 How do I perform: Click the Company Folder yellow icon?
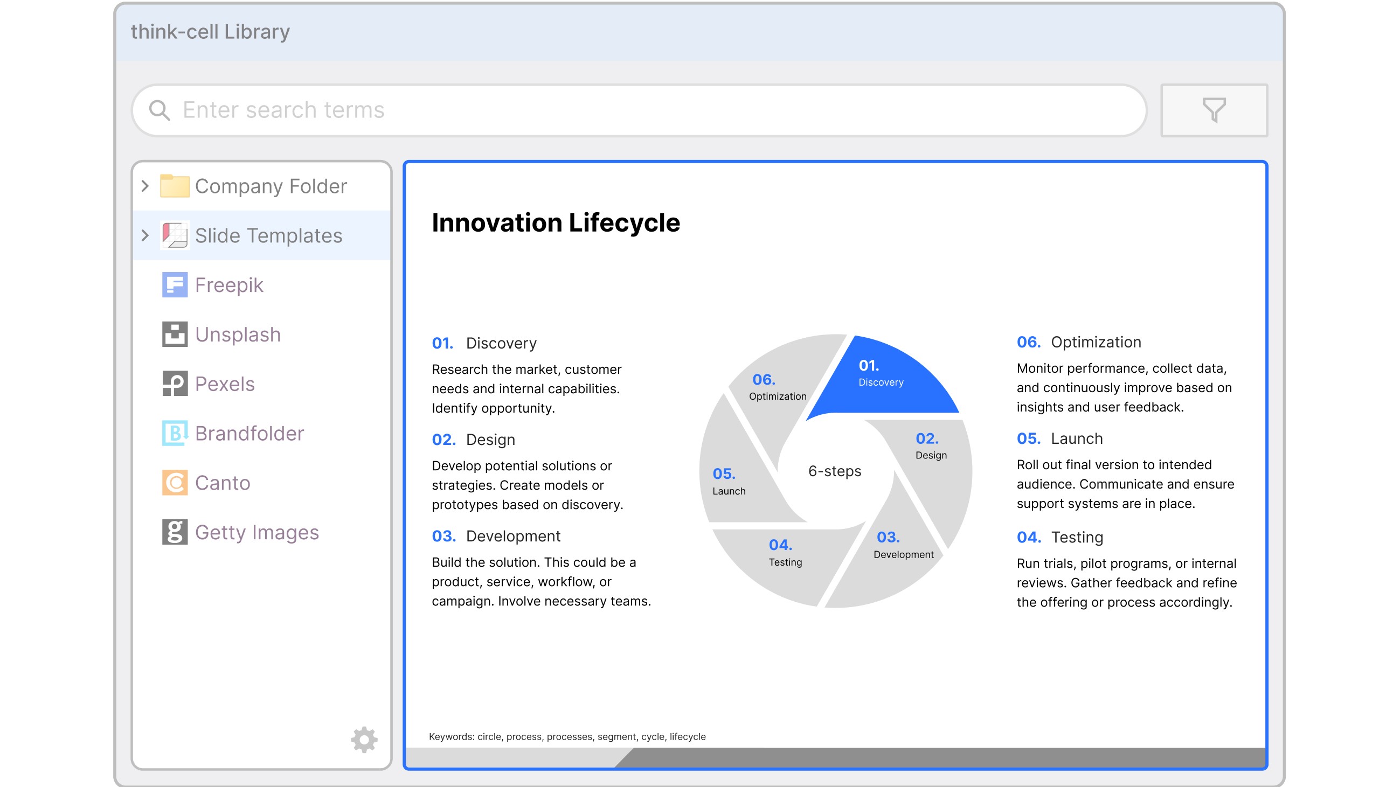point(175,186)
